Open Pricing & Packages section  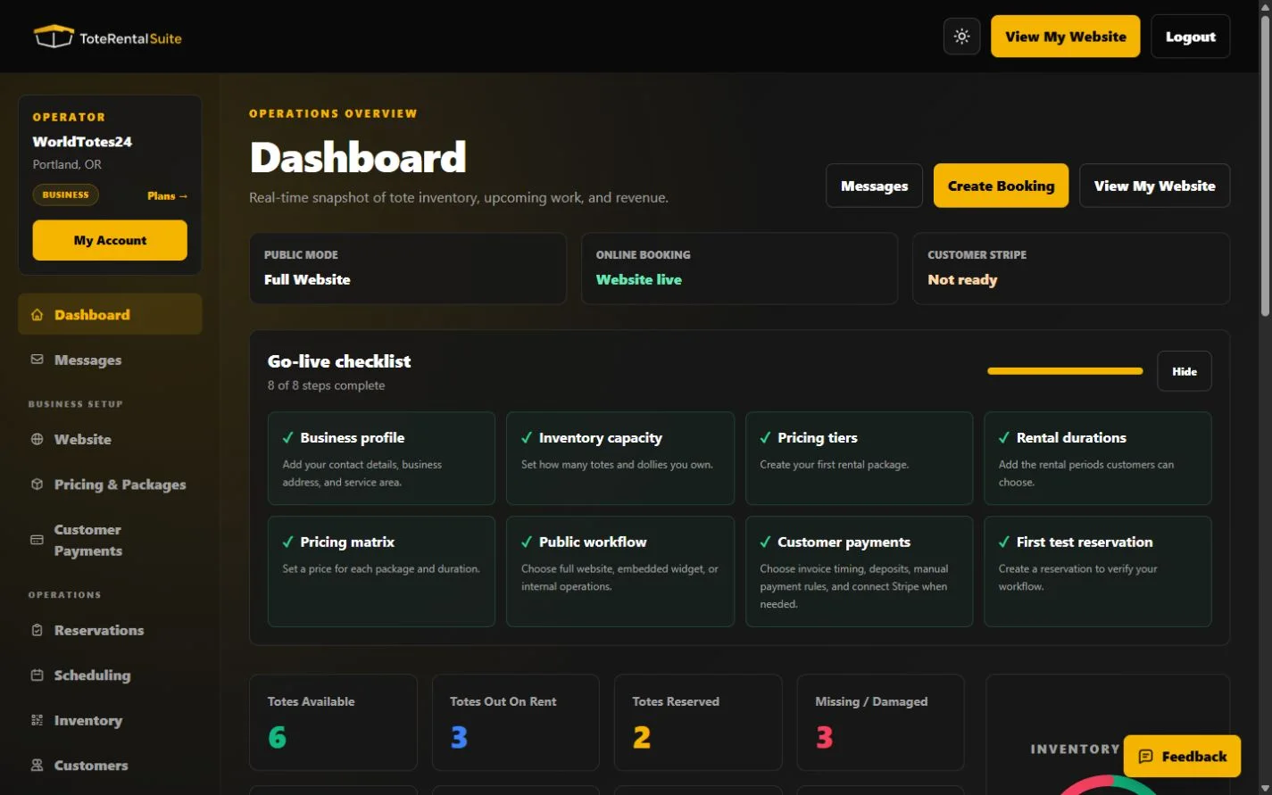click(x=110, y=484)
